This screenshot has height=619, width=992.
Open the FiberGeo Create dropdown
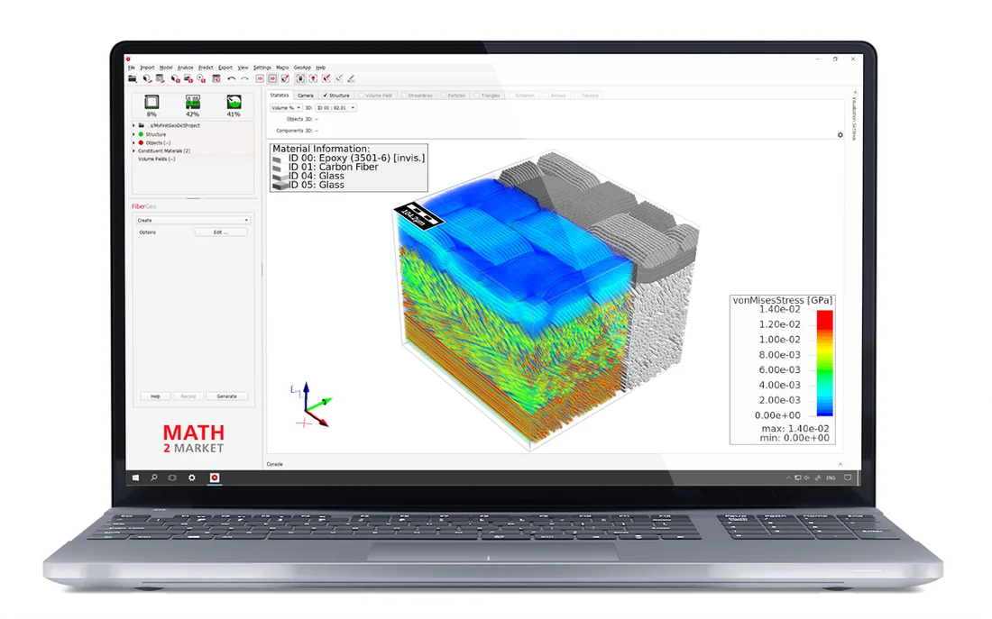tap(193, 220)
